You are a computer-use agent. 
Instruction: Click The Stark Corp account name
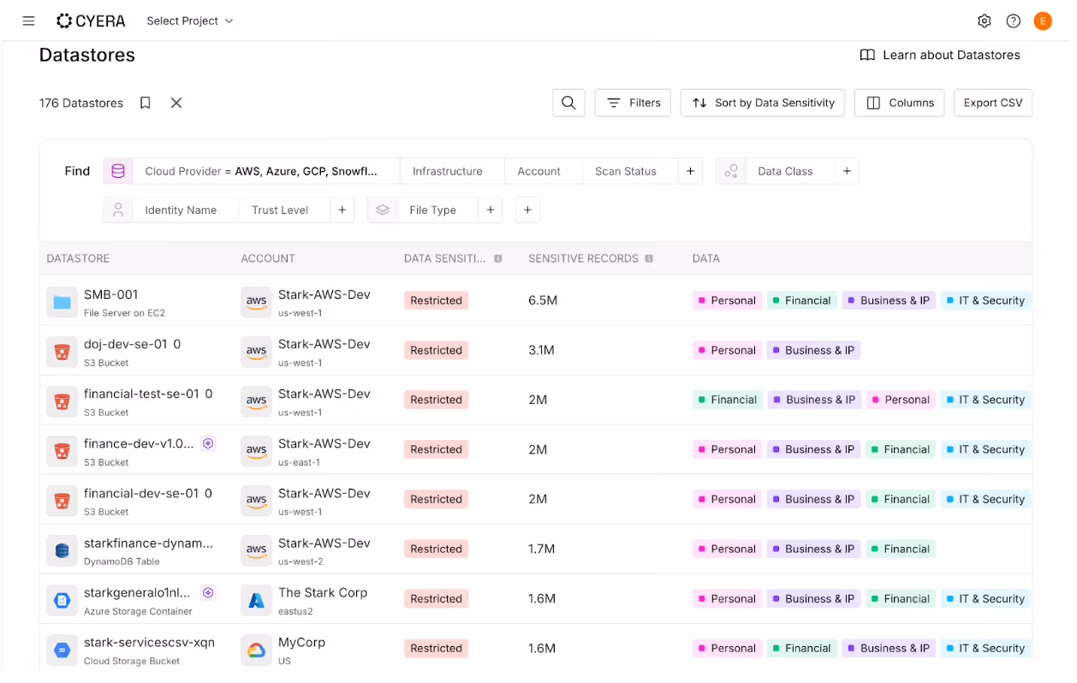click(x=323, y=592)
